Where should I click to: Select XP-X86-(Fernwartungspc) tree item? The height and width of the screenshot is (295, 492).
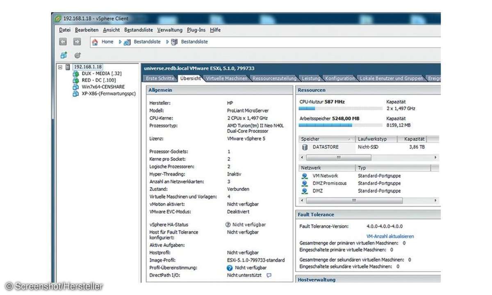pyautogui.click(x=109, y=93)
